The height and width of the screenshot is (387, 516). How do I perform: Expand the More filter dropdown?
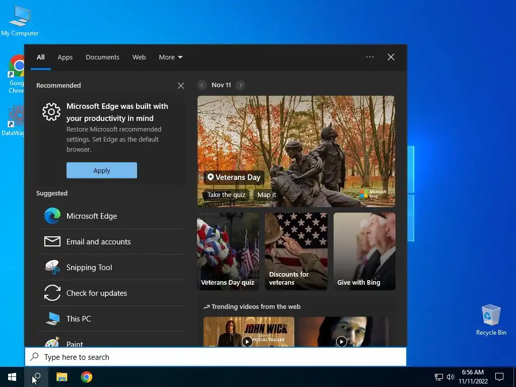click(x=170, y=57)
